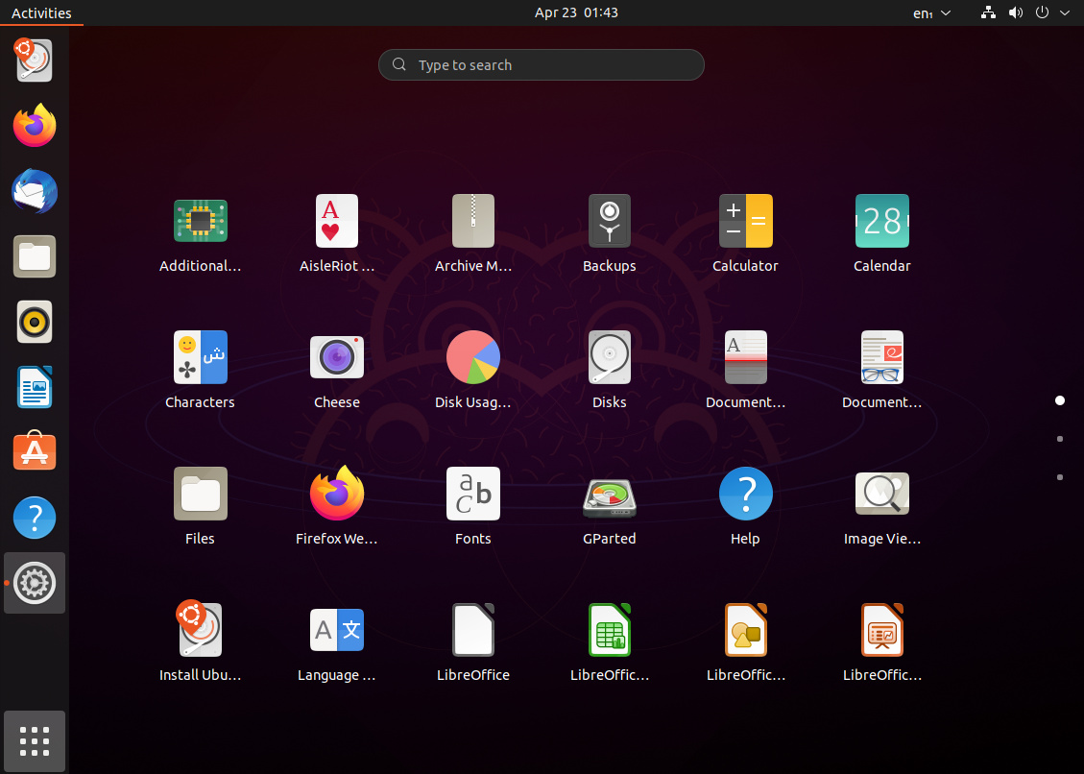Viewport: 1084px width, 774px height.
Task: Open Archive Manager
Action: [472, 221]
